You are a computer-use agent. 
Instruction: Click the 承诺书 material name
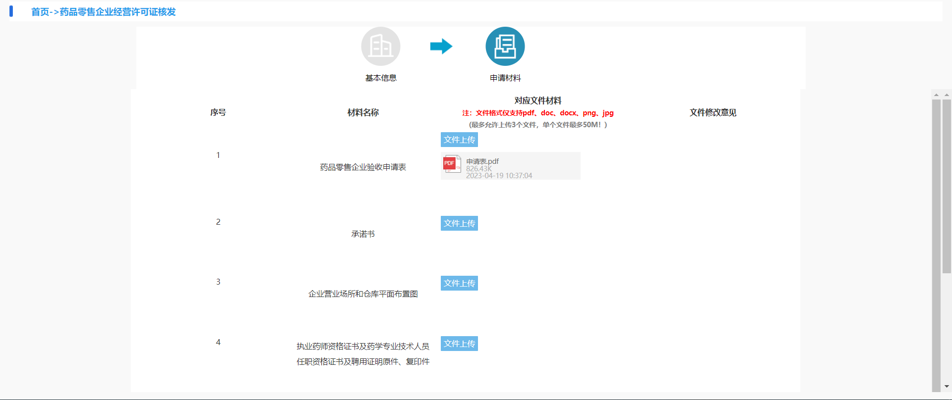click(x=363, y=234)
